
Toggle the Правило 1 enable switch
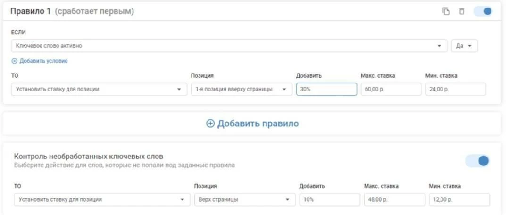[x=483, y=11]
